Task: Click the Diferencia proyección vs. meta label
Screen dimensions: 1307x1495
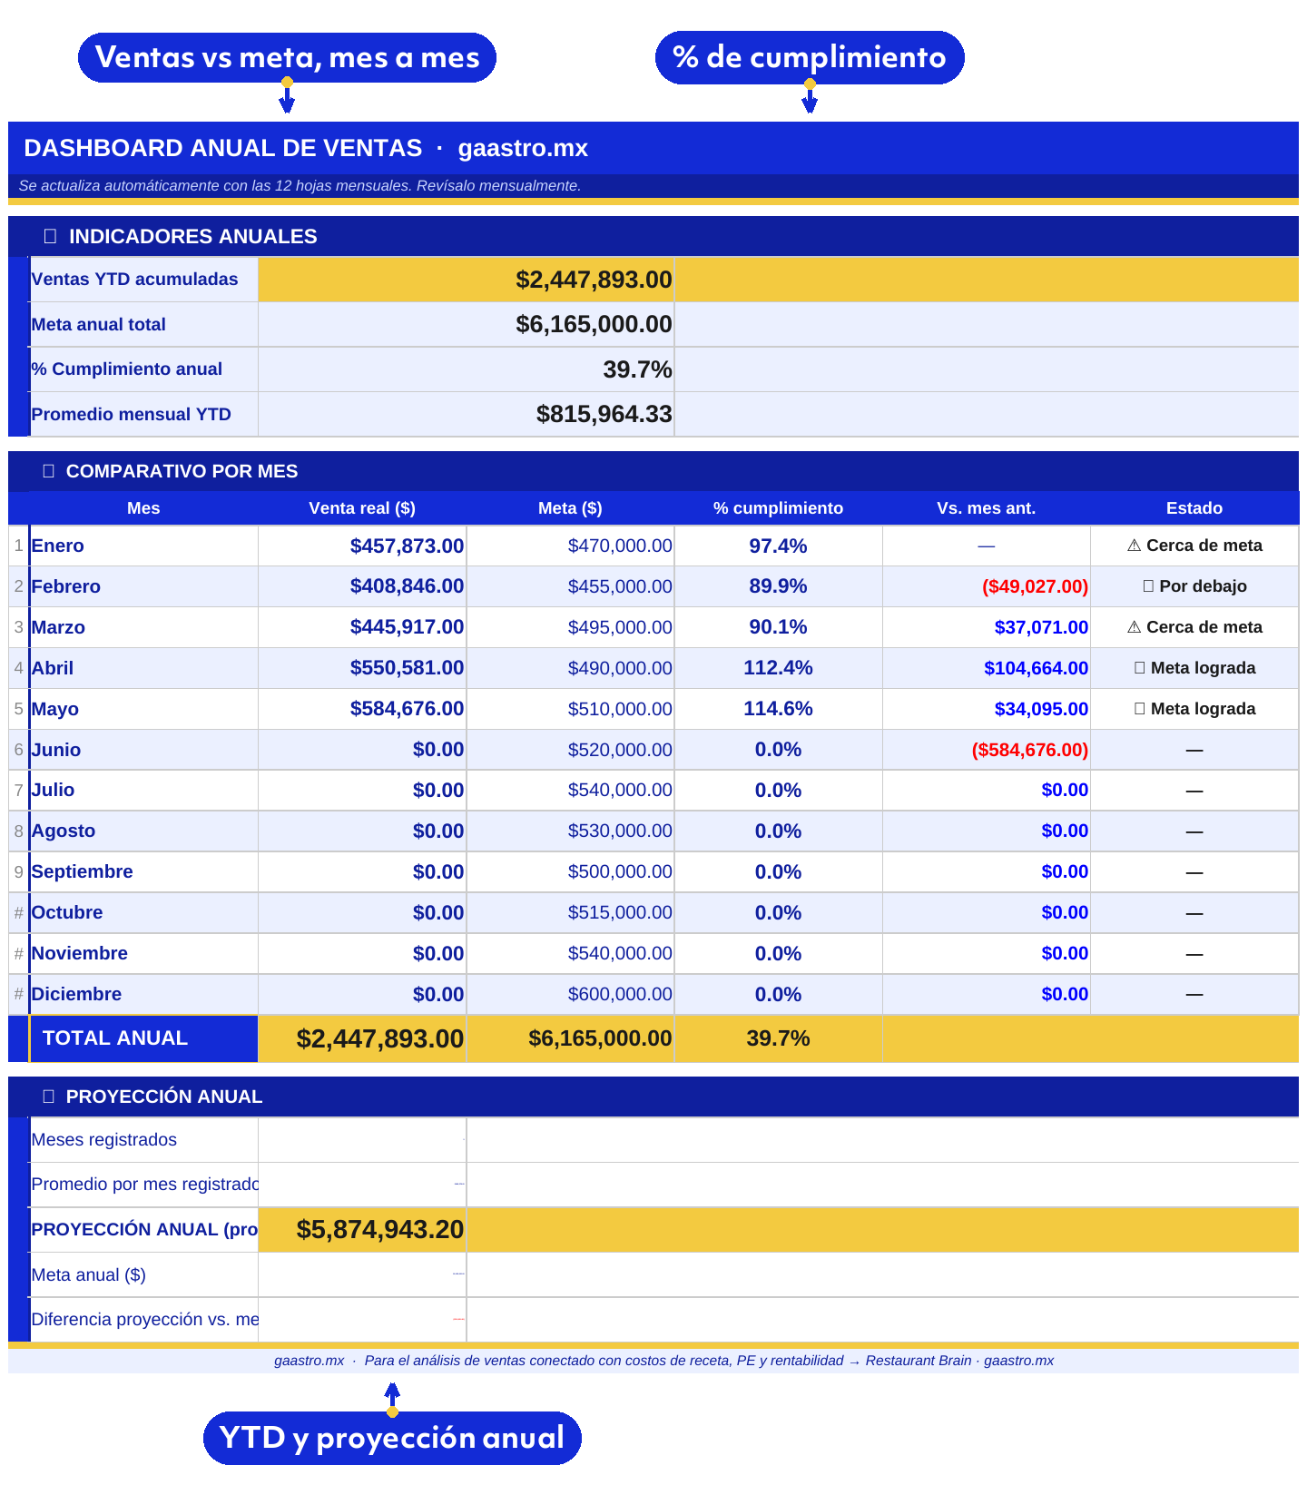Action: pyautogui.click(x=144, y=1320)
